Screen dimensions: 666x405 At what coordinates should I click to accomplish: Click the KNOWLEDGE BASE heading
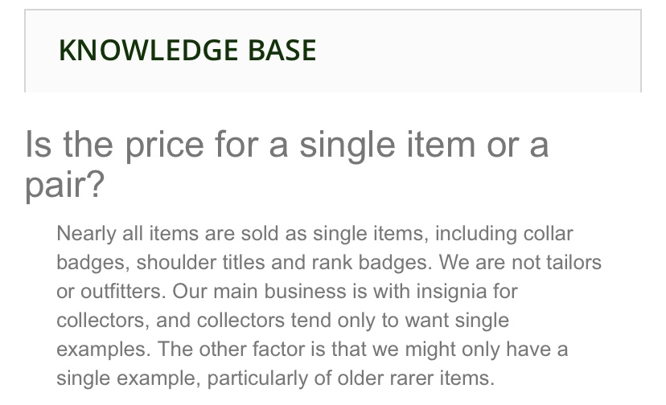tap(187, 51)
